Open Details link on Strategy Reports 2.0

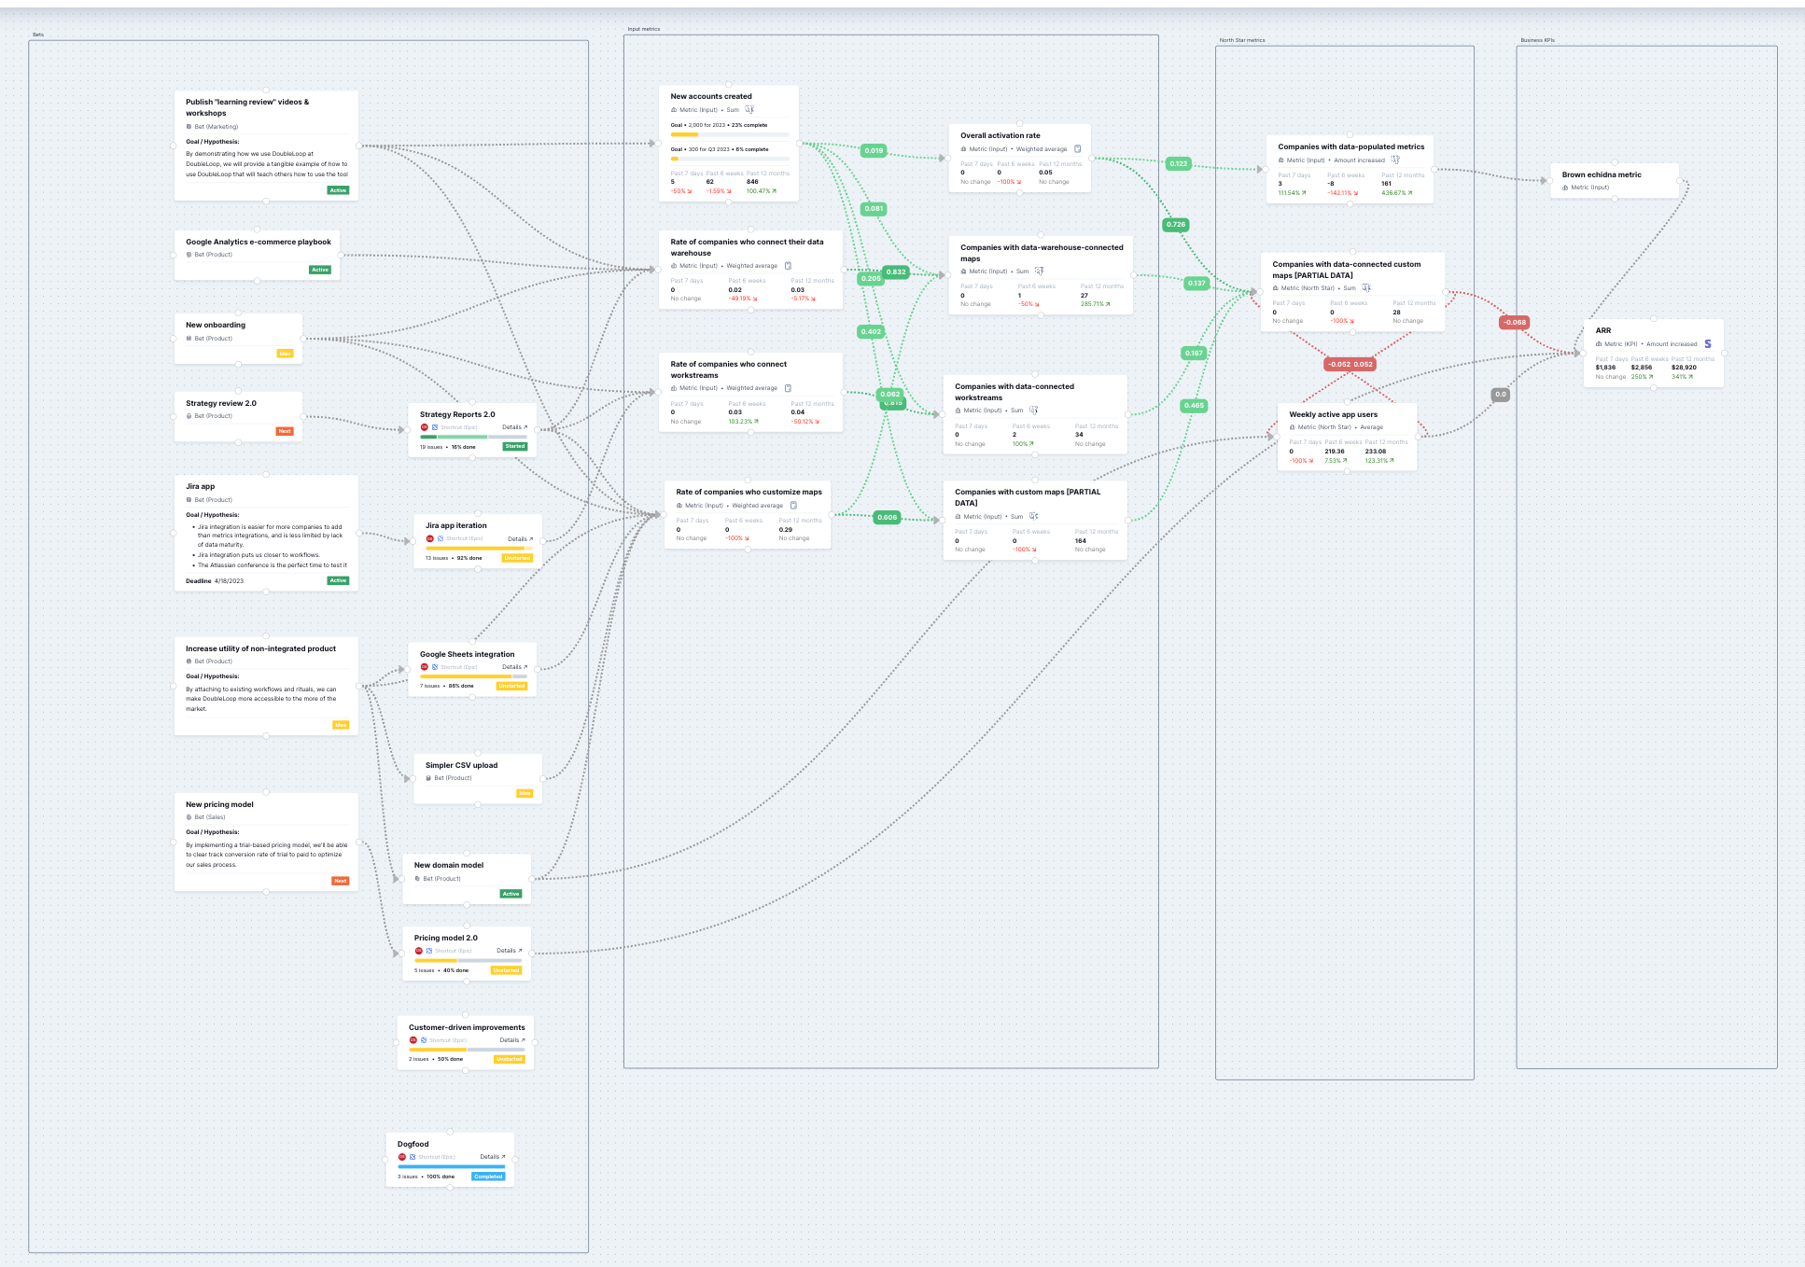coord(514,427)
